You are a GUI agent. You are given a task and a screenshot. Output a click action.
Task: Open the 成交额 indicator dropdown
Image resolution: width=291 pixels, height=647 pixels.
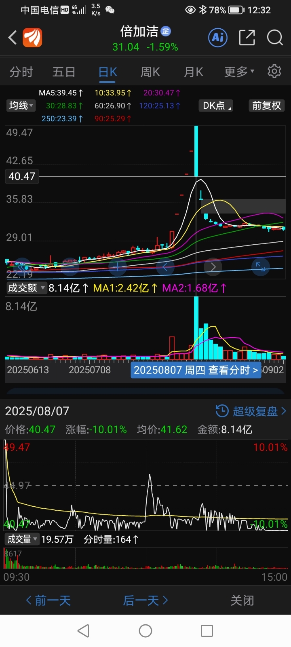[26, 288]
